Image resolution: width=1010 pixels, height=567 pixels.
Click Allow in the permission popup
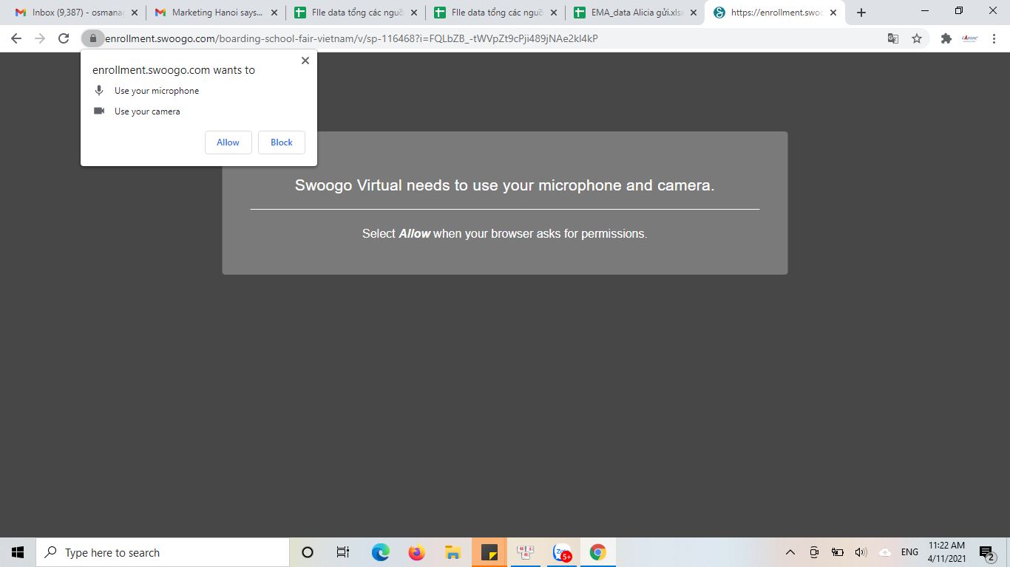coord(228,142)
